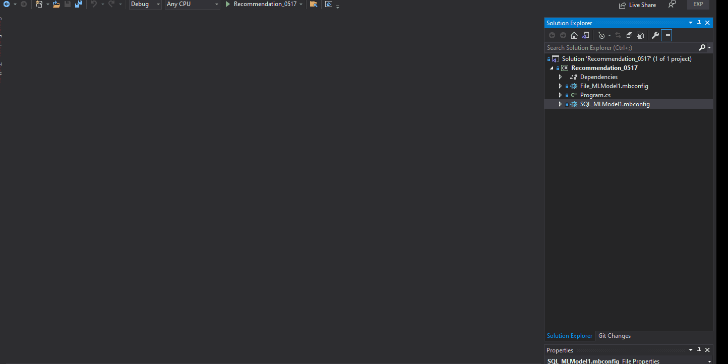Switch between solutions and folder views icon
The height and width of the screenshot is (364, 728).
pos(585,35)
